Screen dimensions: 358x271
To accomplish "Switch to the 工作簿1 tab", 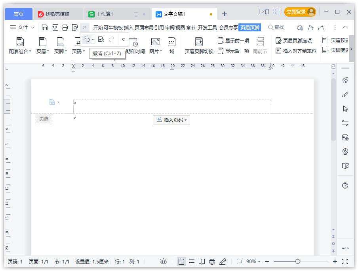I will point(105,14).
